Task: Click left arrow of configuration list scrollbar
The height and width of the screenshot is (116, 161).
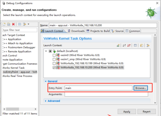Action: (x=4, y=109)
